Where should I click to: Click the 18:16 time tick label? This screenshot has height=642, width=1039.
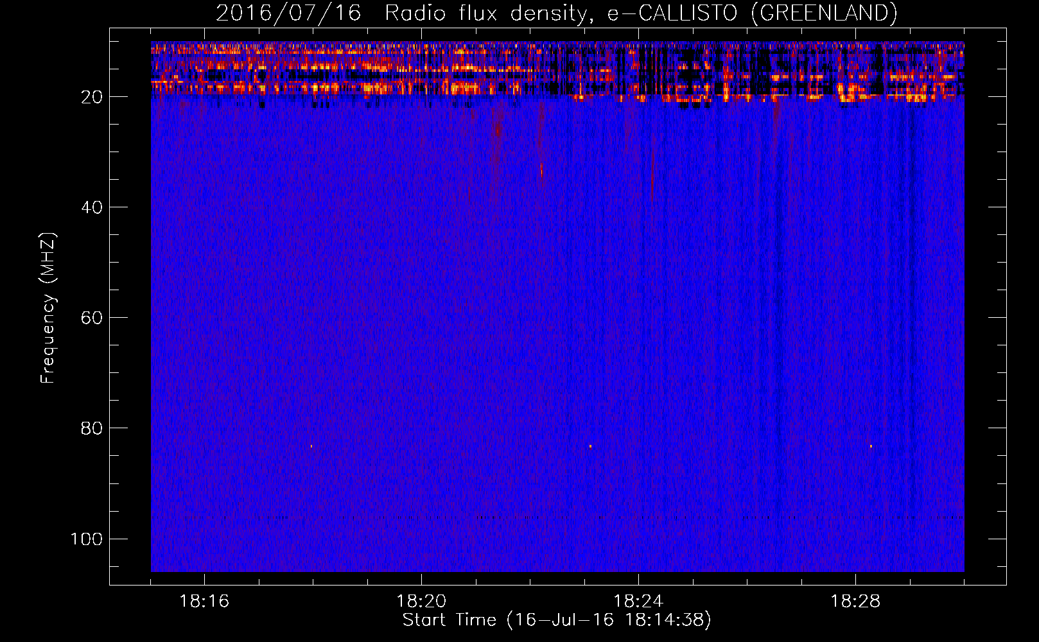click(x=204, y=602)
